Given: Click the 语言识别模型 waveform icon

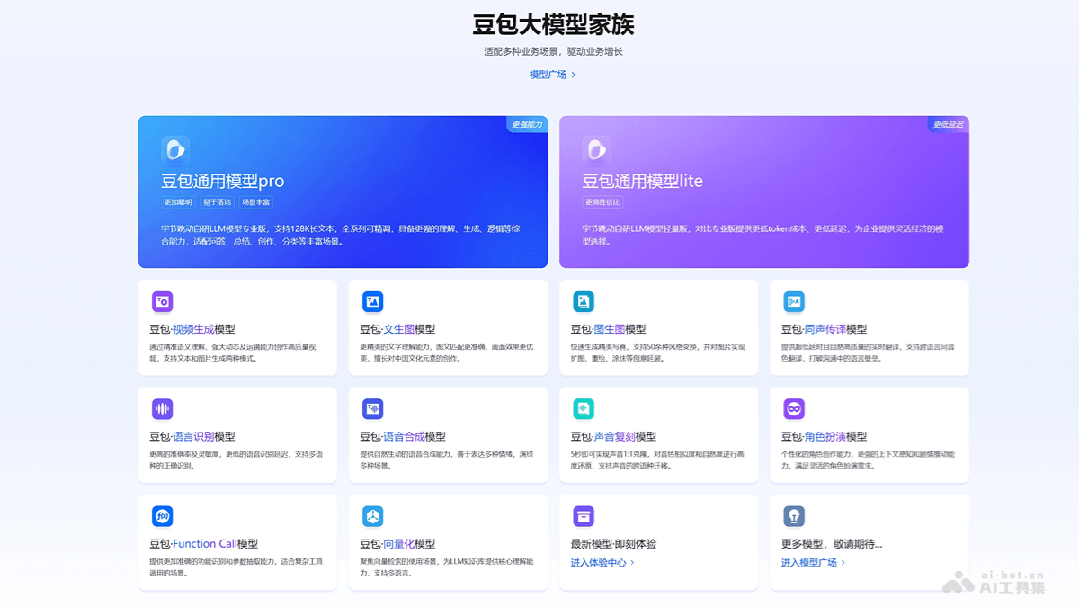Looking at the screenshot, I should click(163, 408).
